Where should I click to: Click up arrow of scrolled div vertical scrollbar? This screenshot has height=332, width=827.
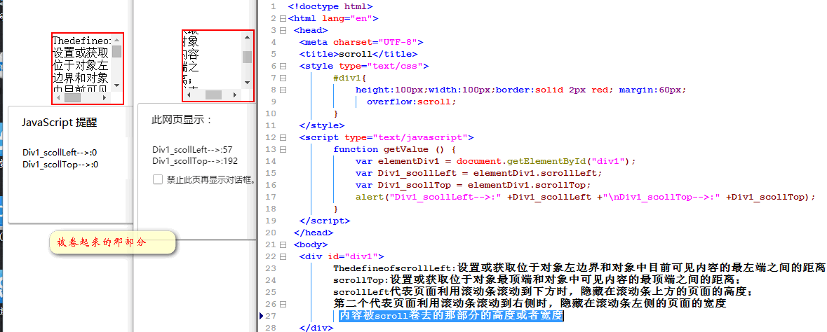247,37
